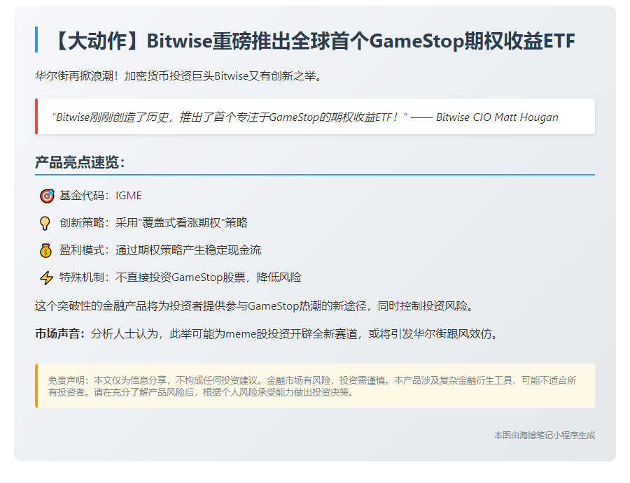This screenshot has height=483, width=630.
Task: Click the light bulb emoji beside 创新策略
Action: tap(45, 223)
